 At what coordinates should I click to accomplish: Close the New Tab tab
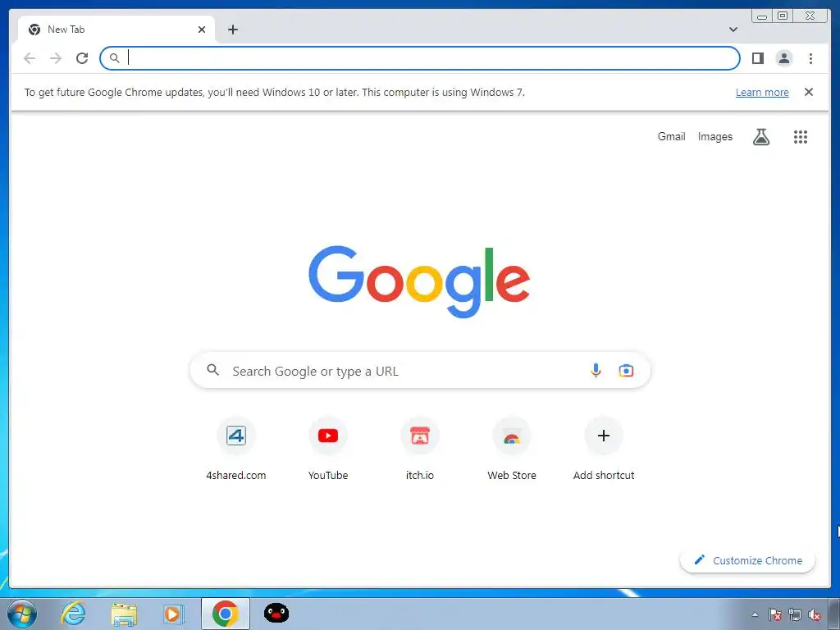(202, 30)
